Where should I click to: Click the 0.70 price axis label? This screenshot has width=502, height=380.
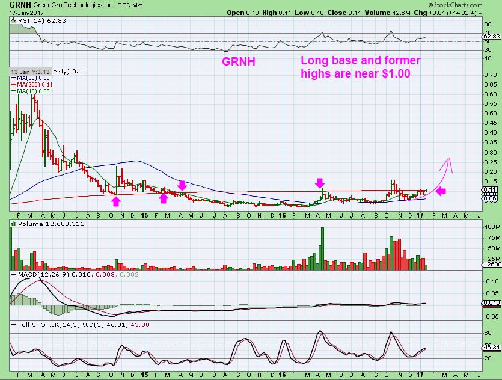(491, 75)
